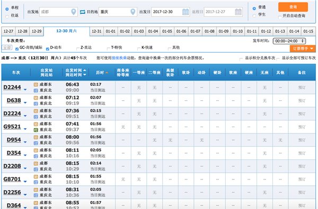Click the 出发地 departure input field
Viewport: 318px width, 209px height.
[58, 12]
